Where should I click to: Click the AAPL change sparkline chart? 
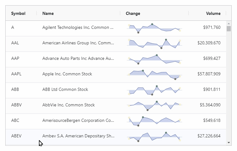click(x=154, y=74)
